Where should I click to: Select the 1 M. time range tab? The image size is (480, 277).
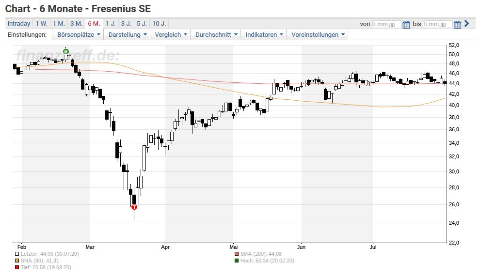pos(59,24)
